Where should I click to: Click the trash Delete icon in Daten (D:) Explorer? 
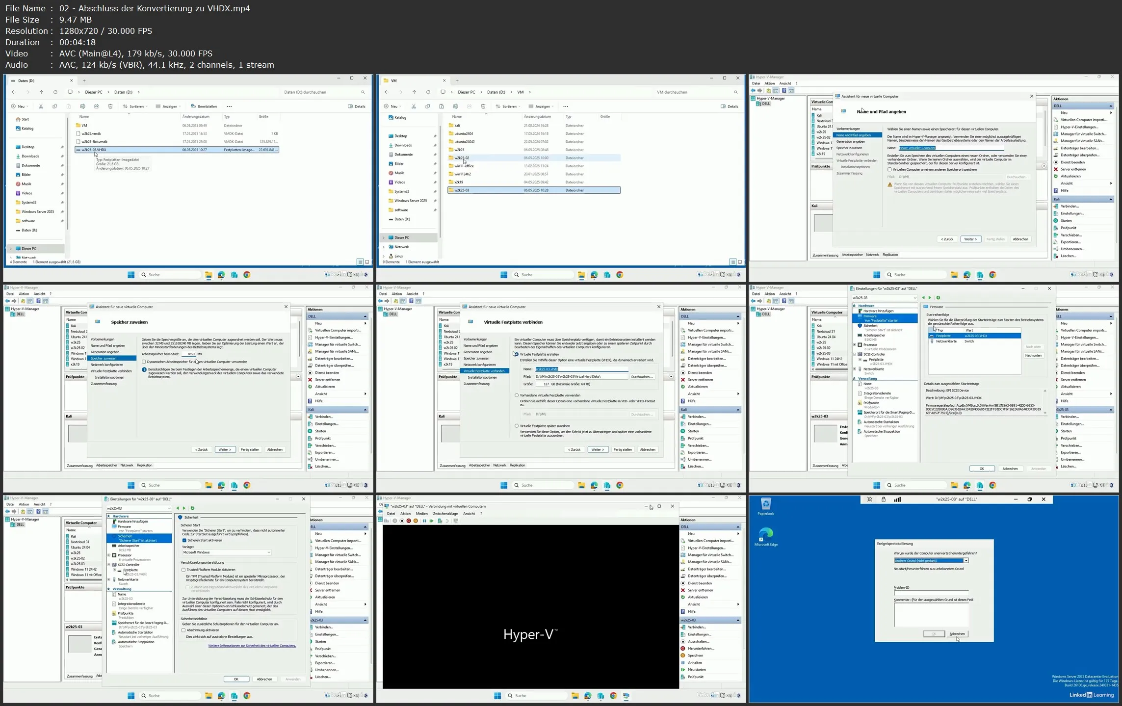(x=110, y=106)
